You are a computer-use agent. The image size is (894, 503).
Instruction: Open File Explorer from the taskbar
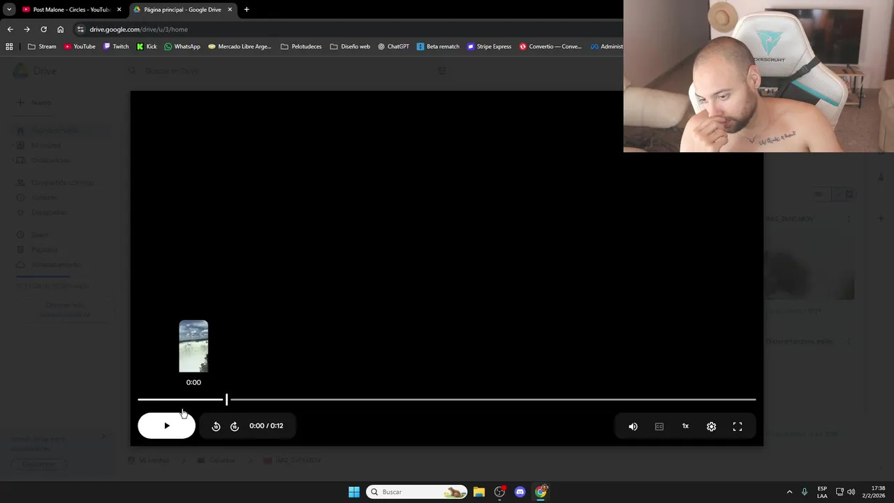coord(479,492)
